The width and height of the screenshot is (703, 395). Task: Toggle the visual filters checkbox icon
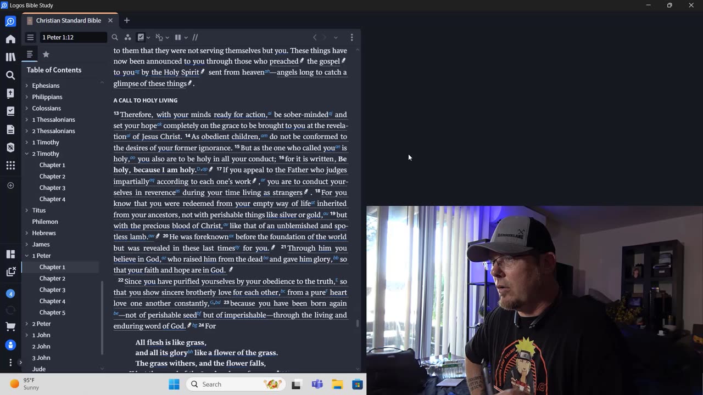(141, 37)
